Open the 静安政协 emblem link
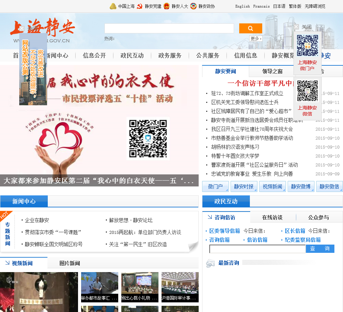 (x=202, y=6)
